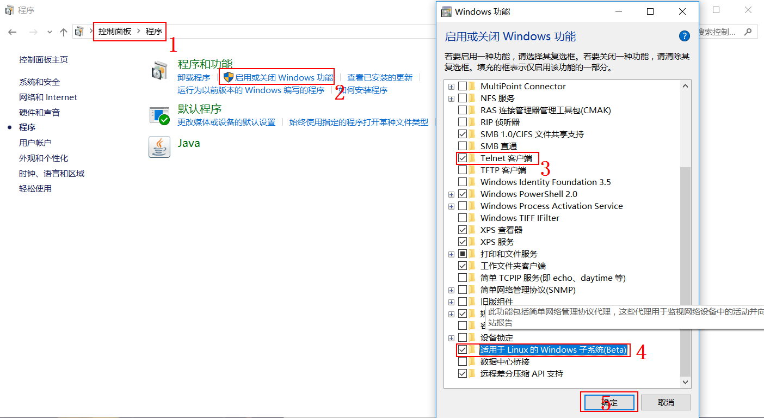The width and height of the screenshot is (764, 418).
Task: Expand the 打印和文件服务 node
Action: [451, 254]
